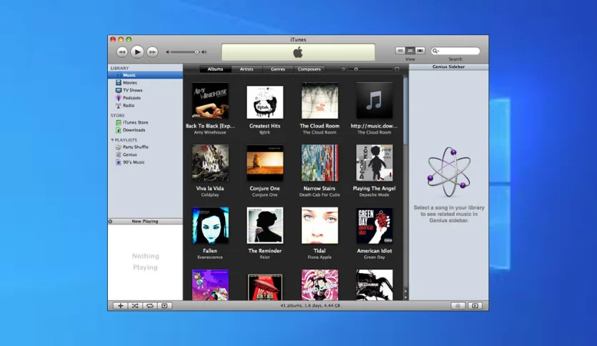Screen dimensions: 597x346
Task: Adjust the album artwork size slider
Action: point(356,69)
